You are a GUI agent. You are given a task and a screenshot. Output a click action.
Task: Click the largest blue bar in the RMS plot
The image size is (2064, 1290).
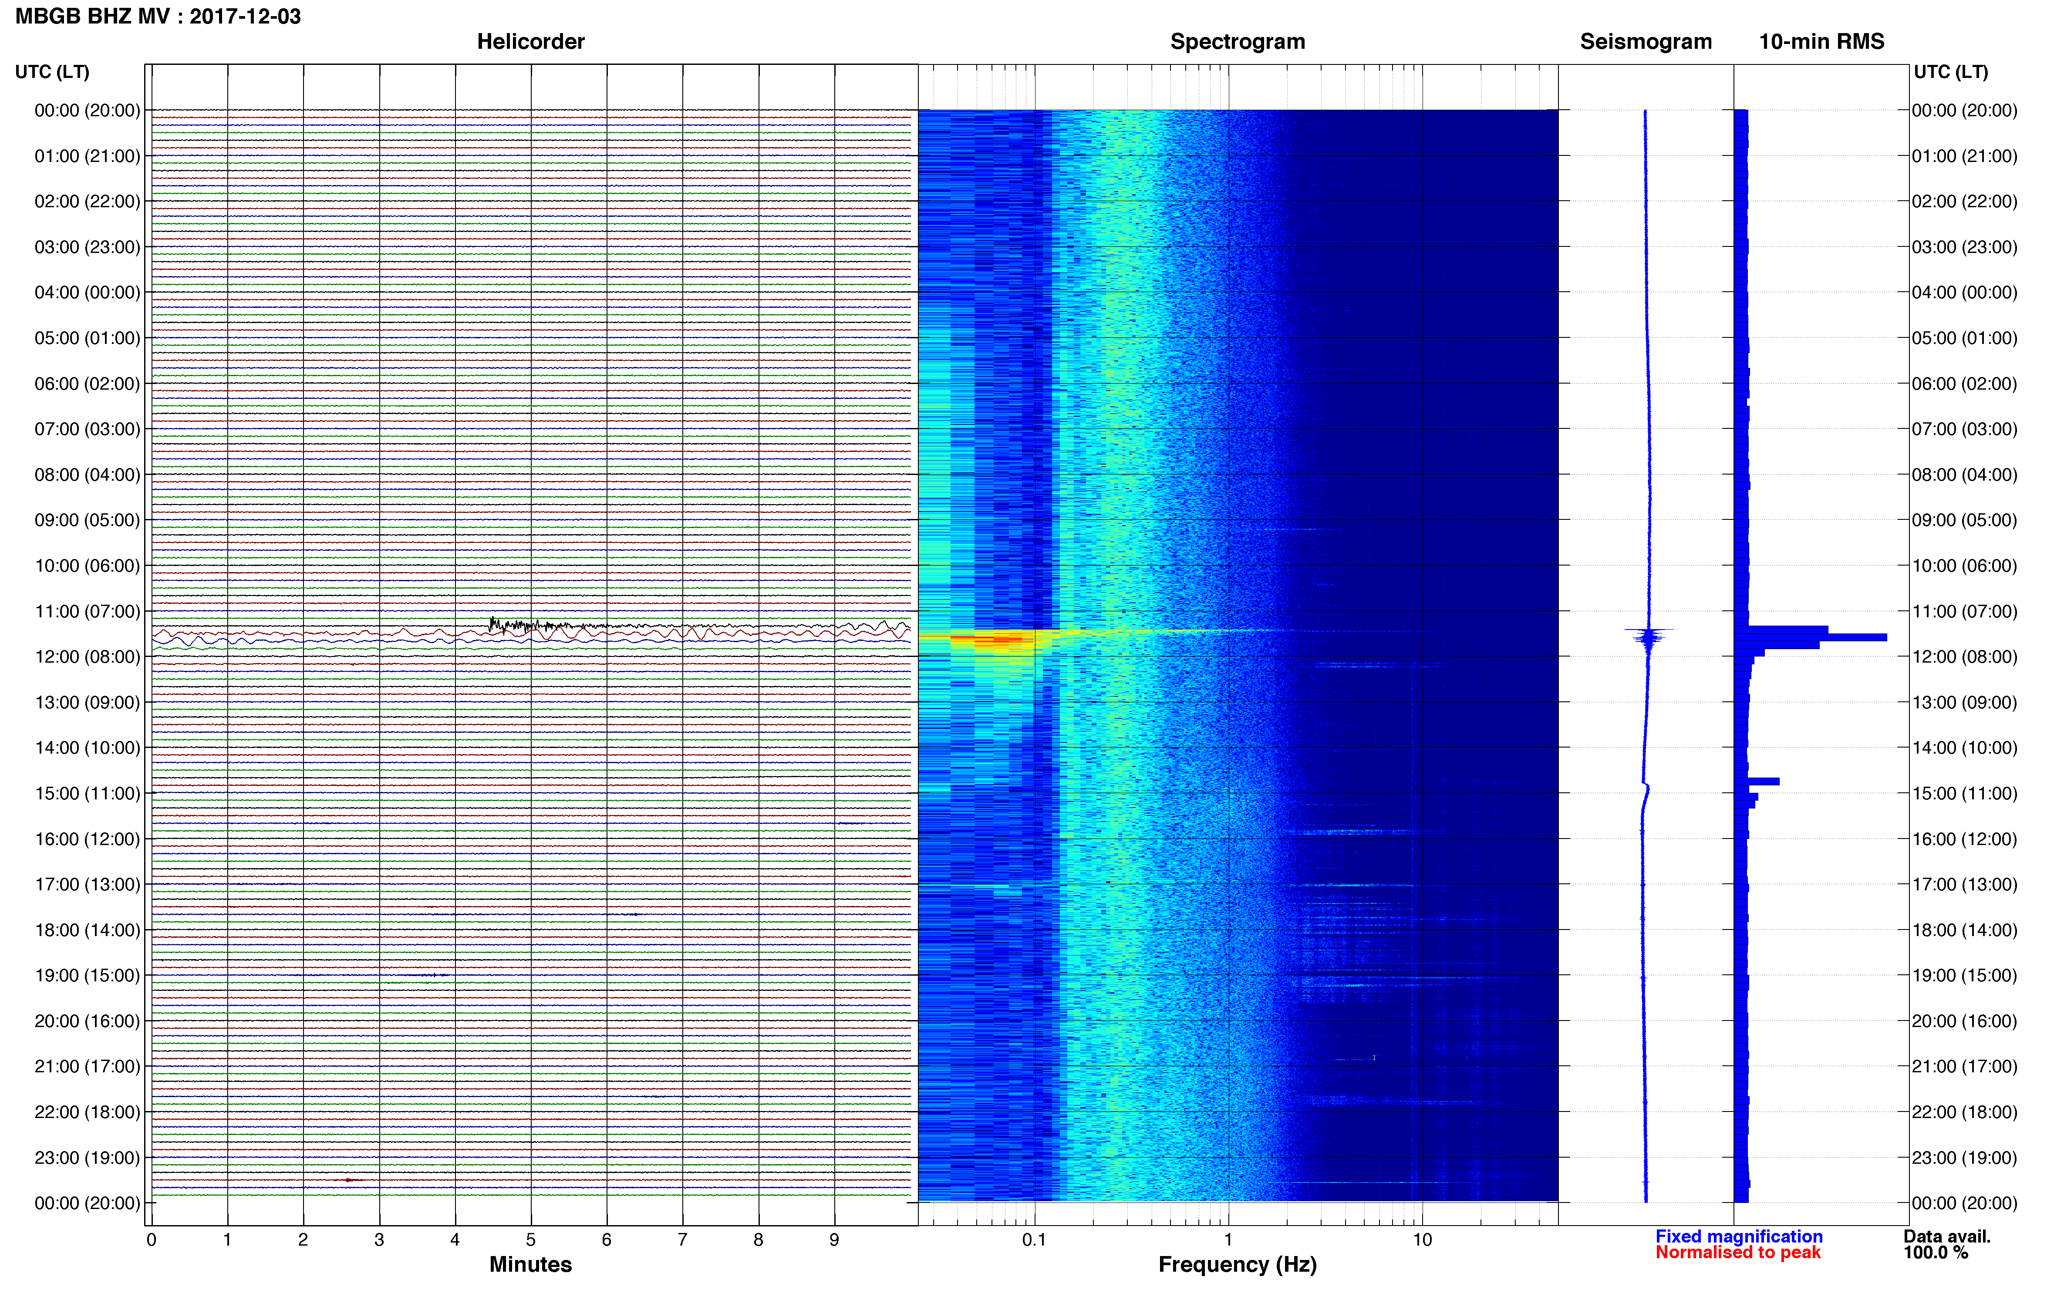1811,637
